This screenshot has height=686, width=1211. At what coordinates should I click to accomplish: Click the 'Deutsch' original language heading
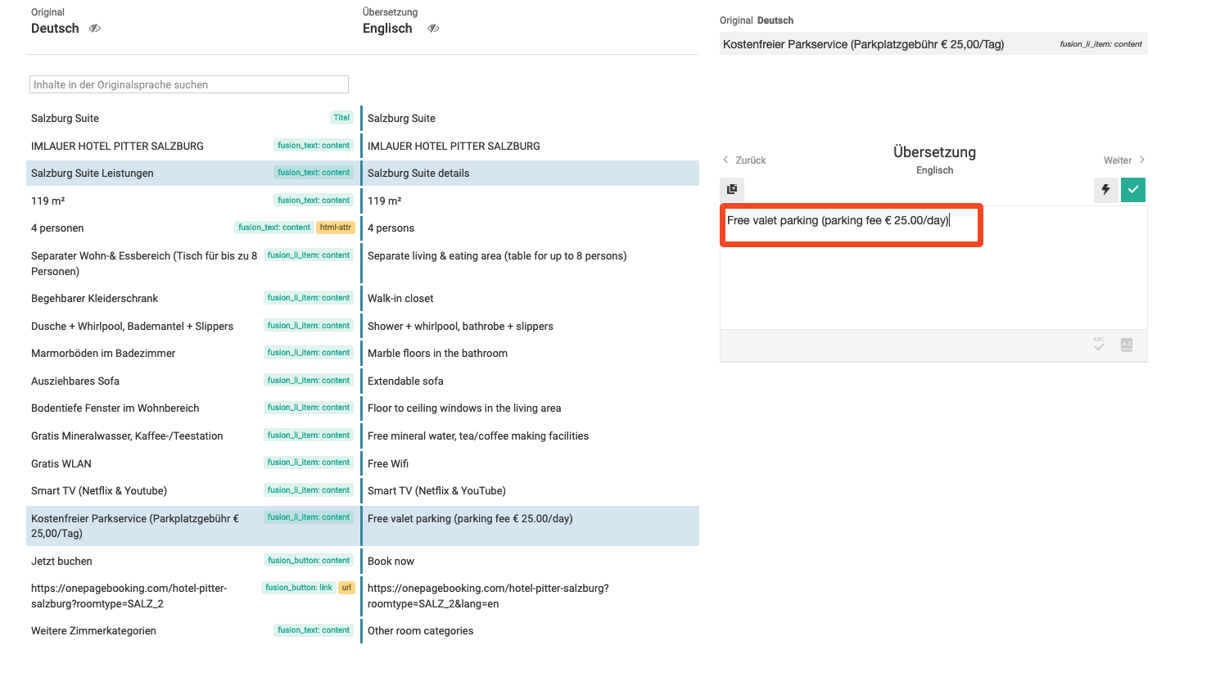(x=55, y=29)
